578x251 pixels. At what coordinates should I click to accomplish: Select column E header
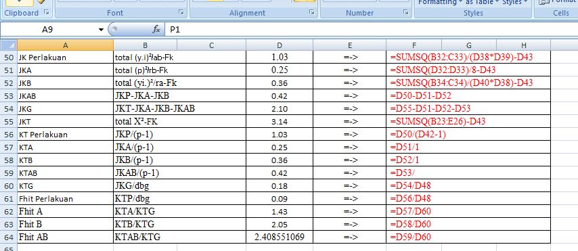click(x=349, y=45)
